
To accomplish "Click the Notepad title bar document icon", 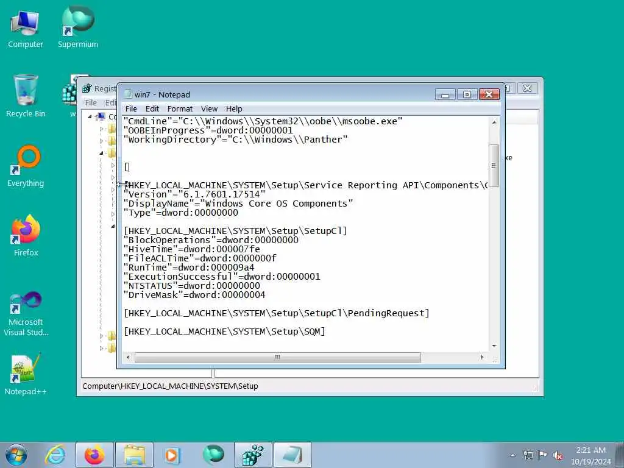I will point(127,94).
